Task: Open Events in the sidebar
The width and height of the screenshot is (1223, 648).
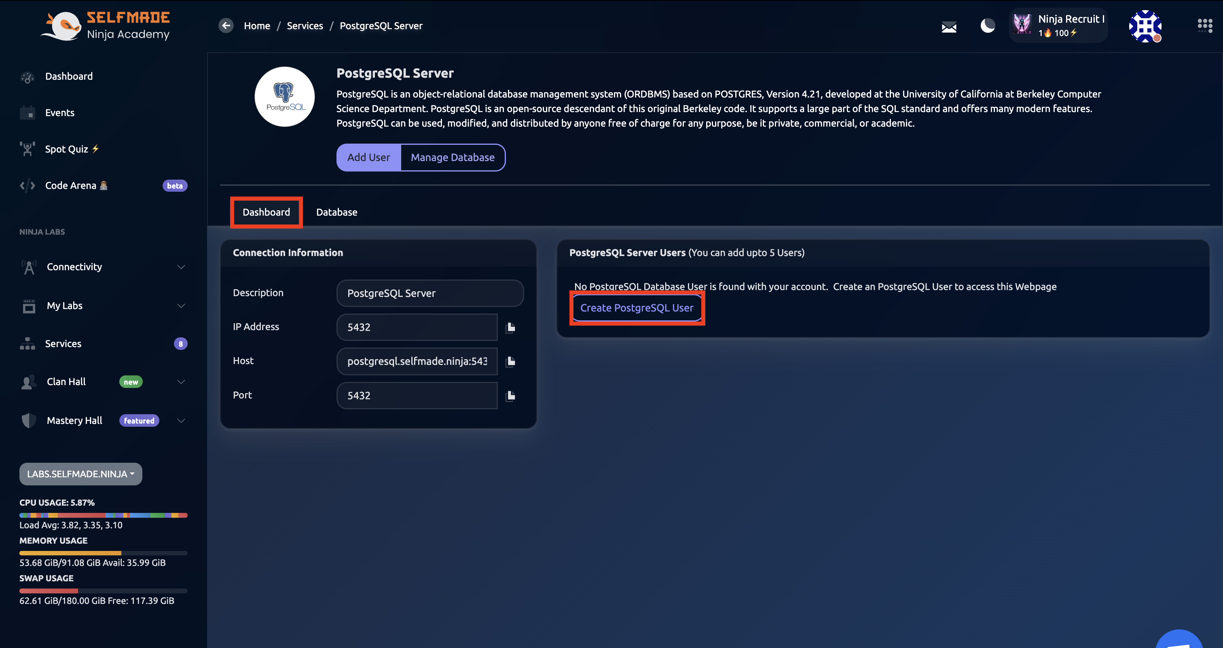Action: (x=60, y=113)
